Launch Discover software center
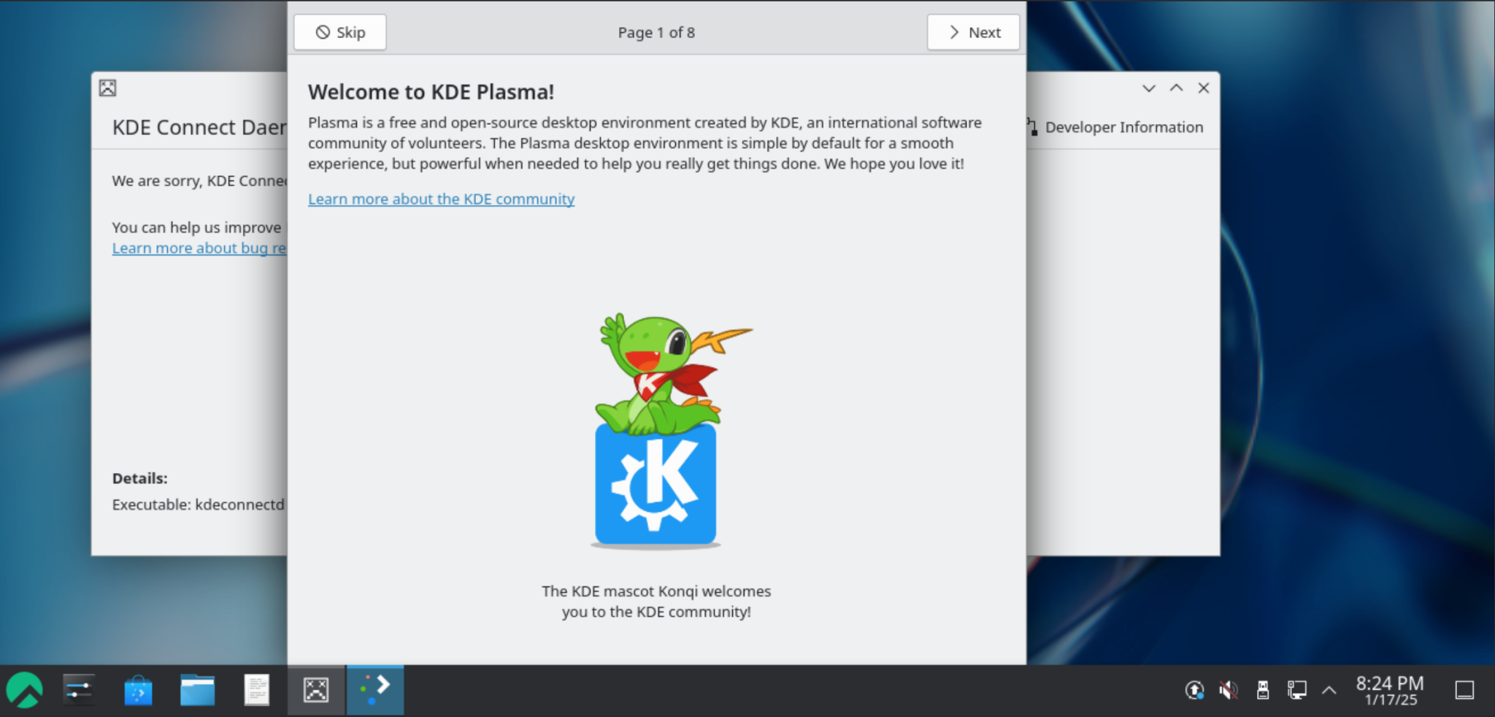Image resolution: width=1495 pixels, height=717 pixels. (139, 689)
